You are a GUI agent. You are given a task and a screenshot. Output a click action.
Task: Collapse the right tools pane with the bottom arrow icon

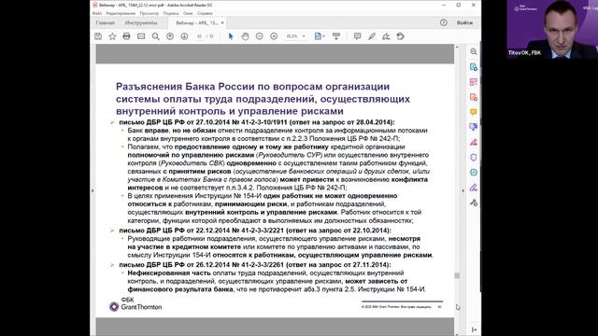tap(474, 329)
